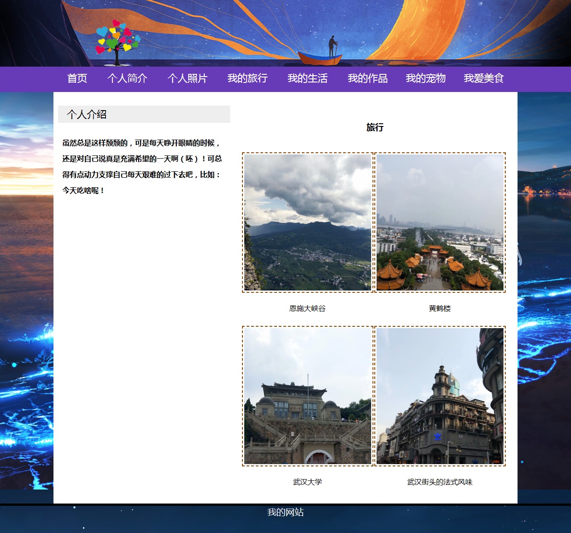
Task: Click the colorful heart tree logo
Action: [117, 42]
